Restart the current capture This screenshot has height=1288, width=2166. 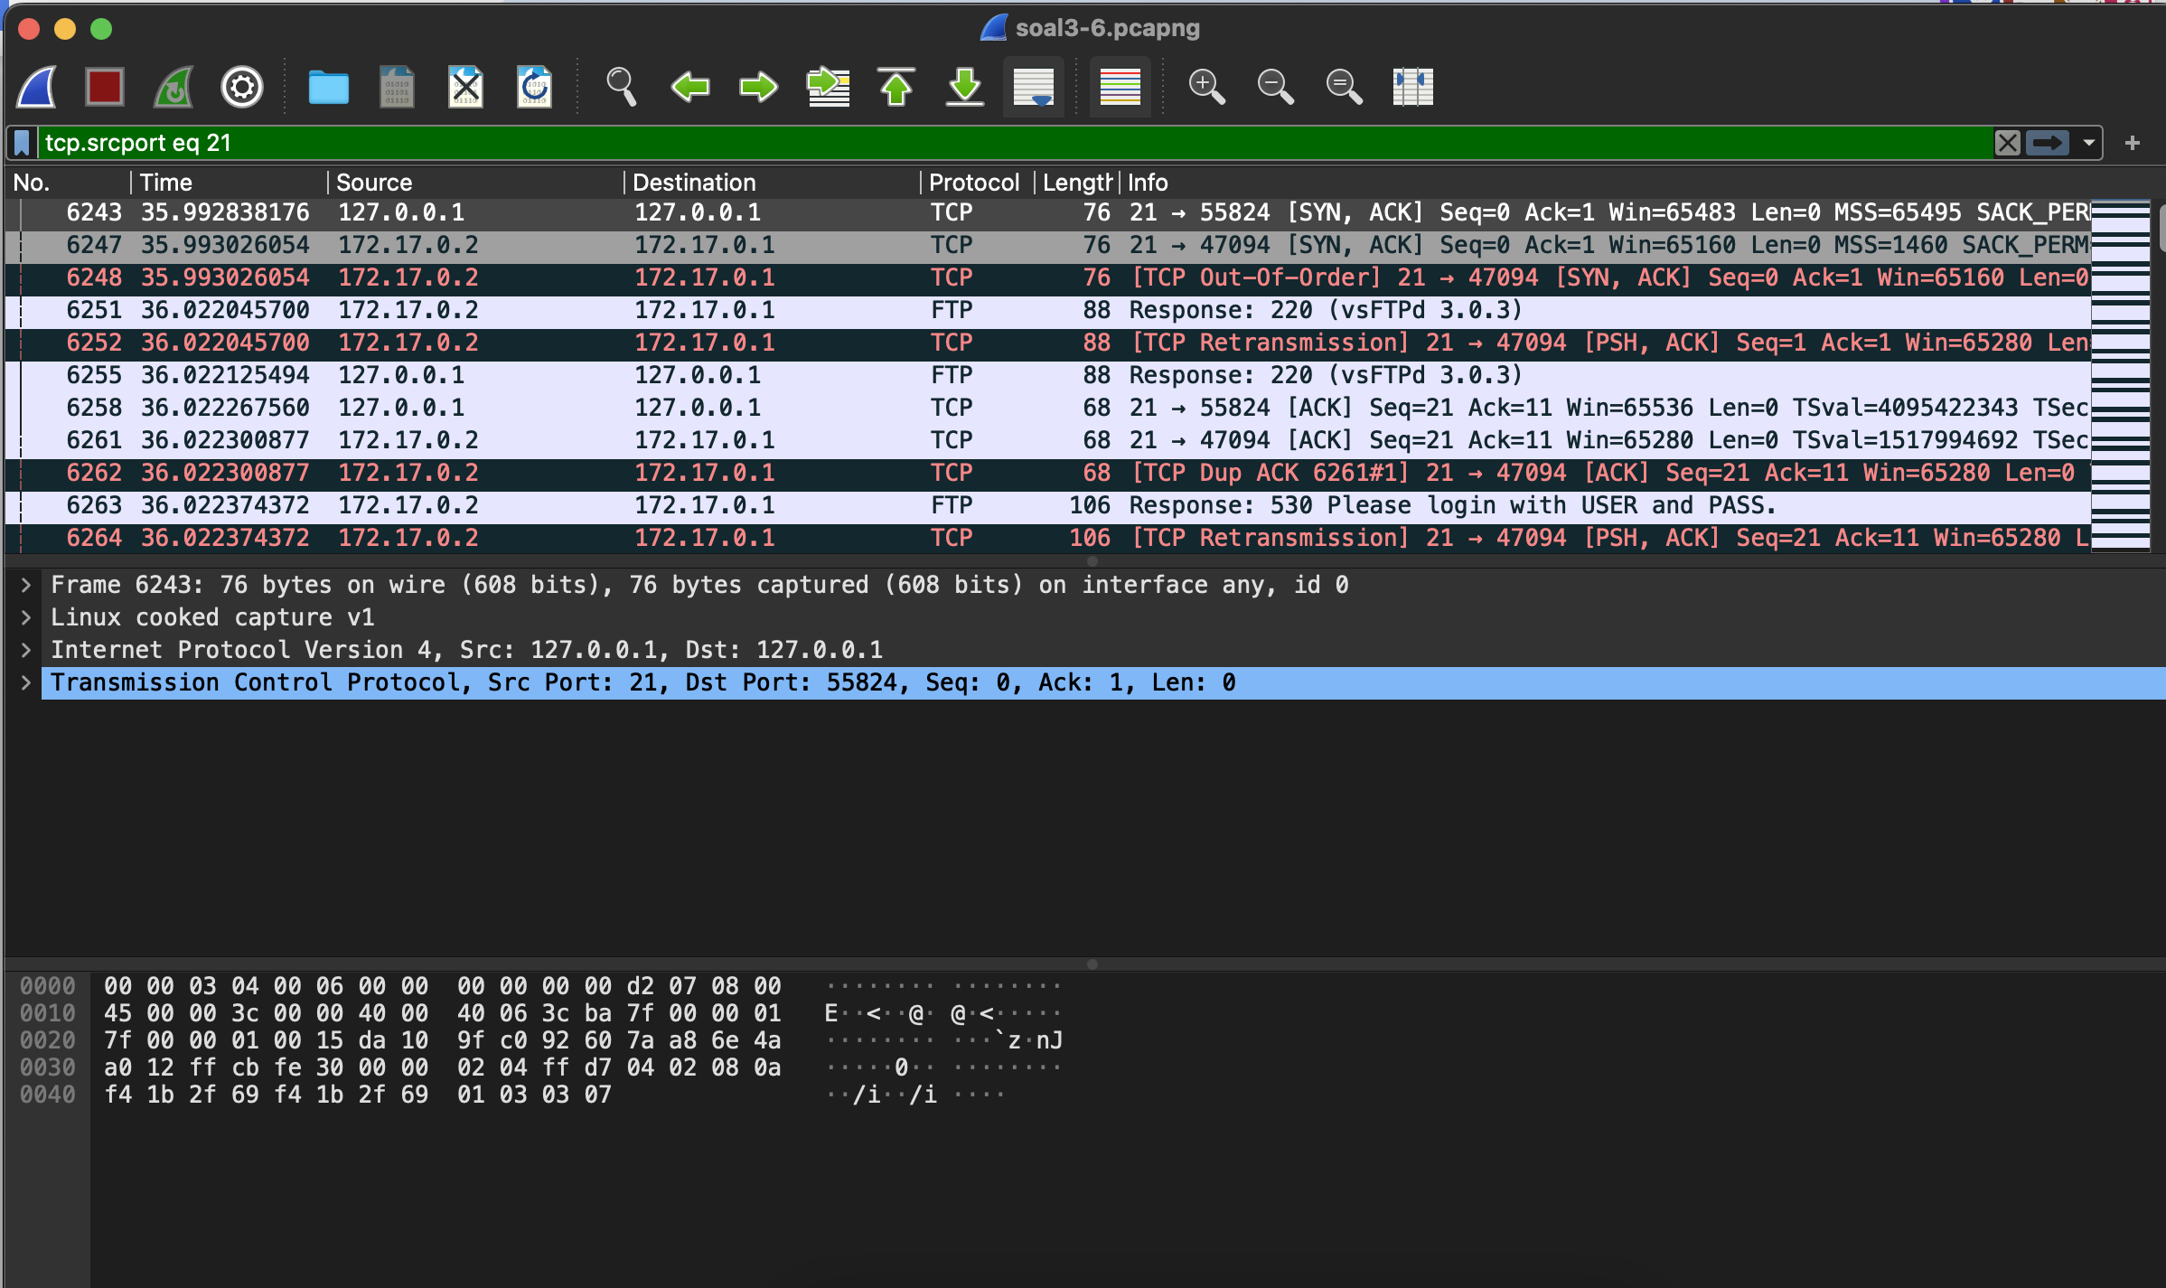(173, 86)
